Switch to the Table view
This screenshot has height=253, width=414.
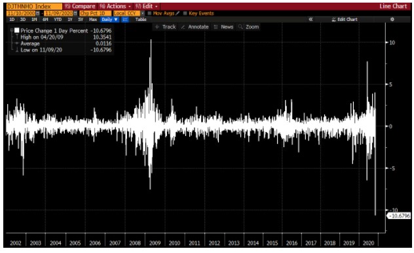(141, 20)
